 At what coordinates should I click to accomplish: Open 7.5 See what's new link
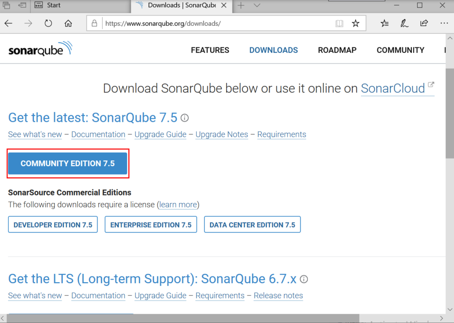pos(35,134)
